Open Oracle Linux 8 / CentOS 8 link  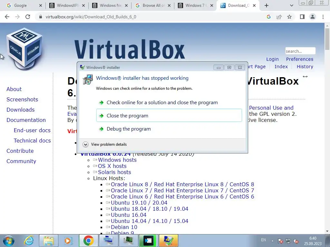point(182,184)
